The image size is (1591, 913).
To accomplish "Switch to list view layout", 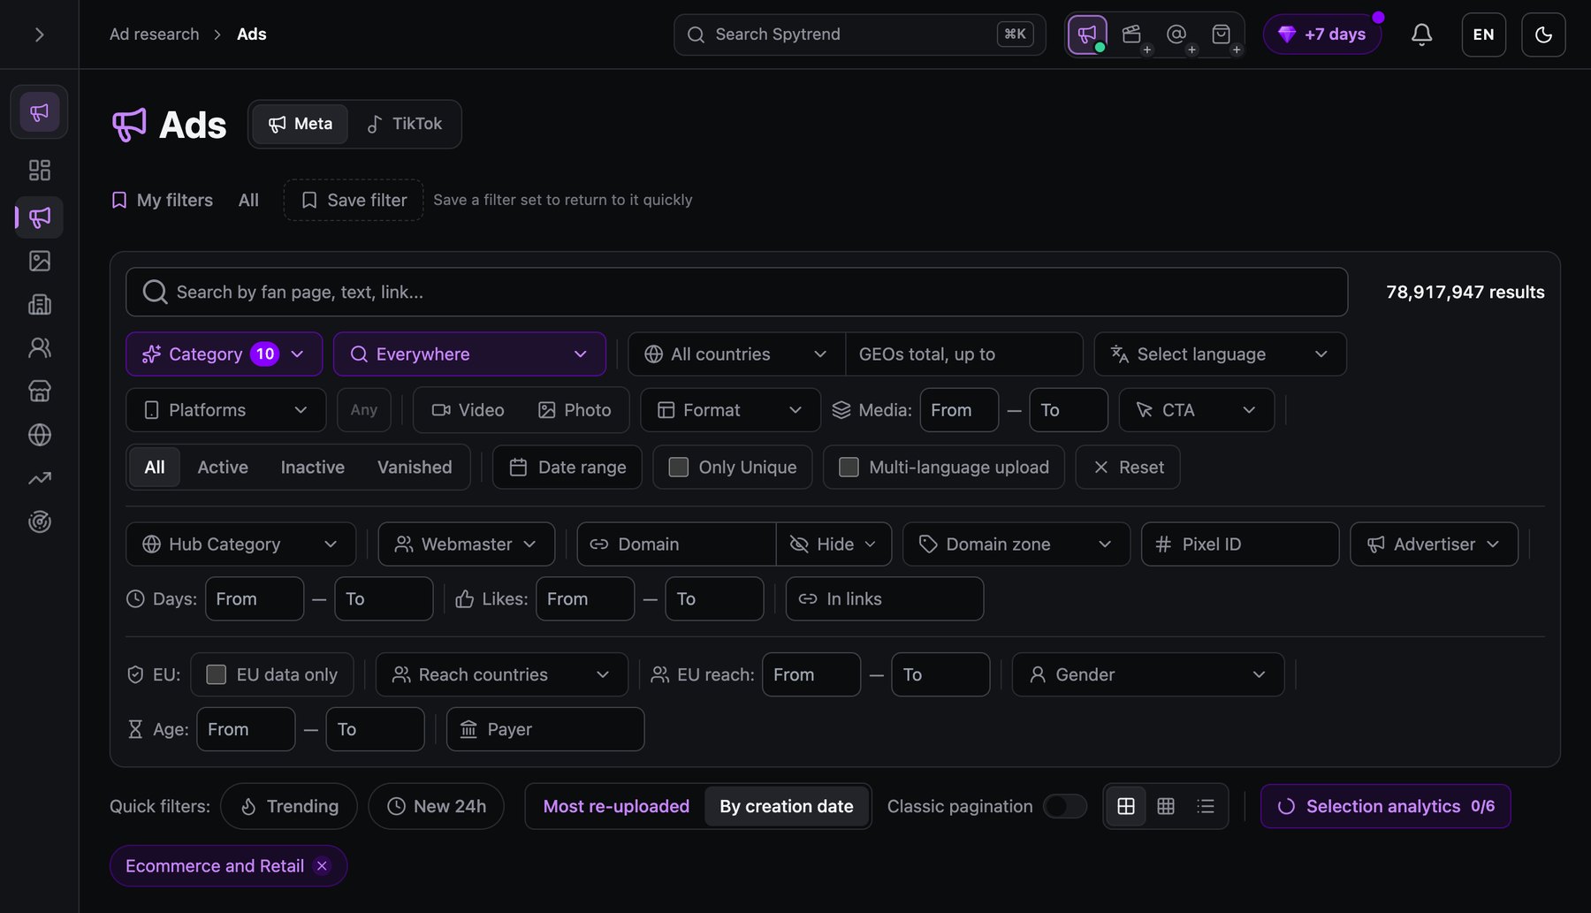I will pos(1206,806).
